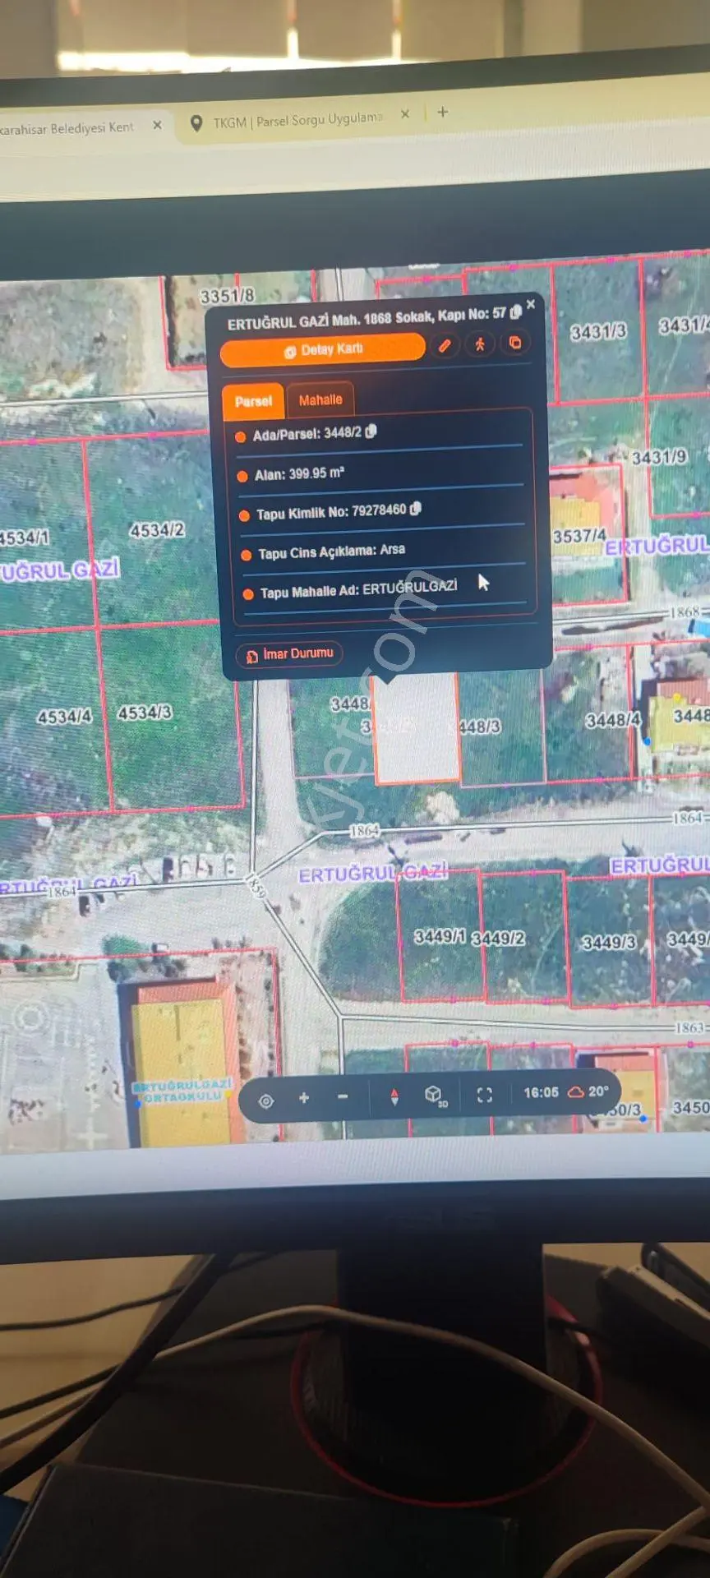Switch to the Belediyesi Kent browser tab
This screenshot has width=710, height=1578.
point(67,128)
